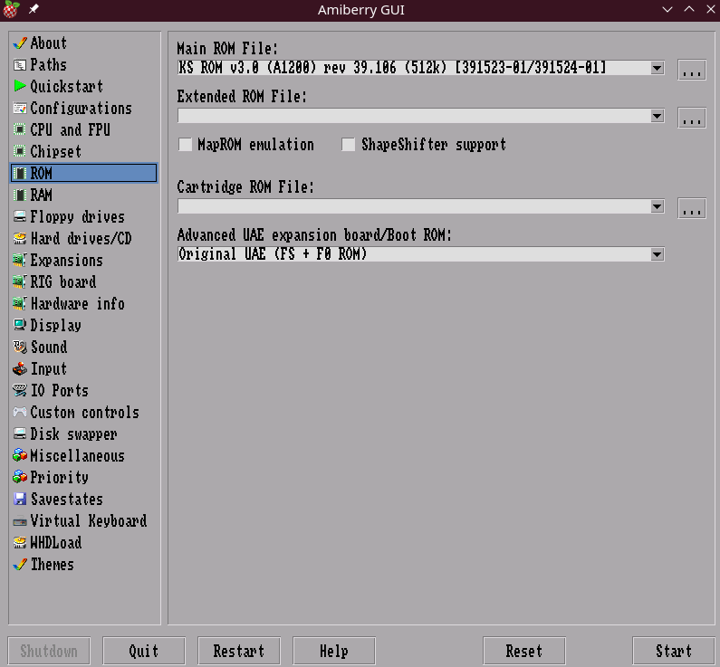Click the pin icon in title bar
Viewport: 720px width, 667px height.
pos(34,9)
